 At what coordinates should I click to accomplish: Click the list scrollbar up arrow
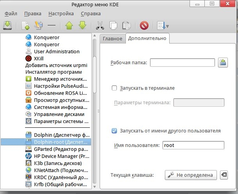click(x=95, y=36)
